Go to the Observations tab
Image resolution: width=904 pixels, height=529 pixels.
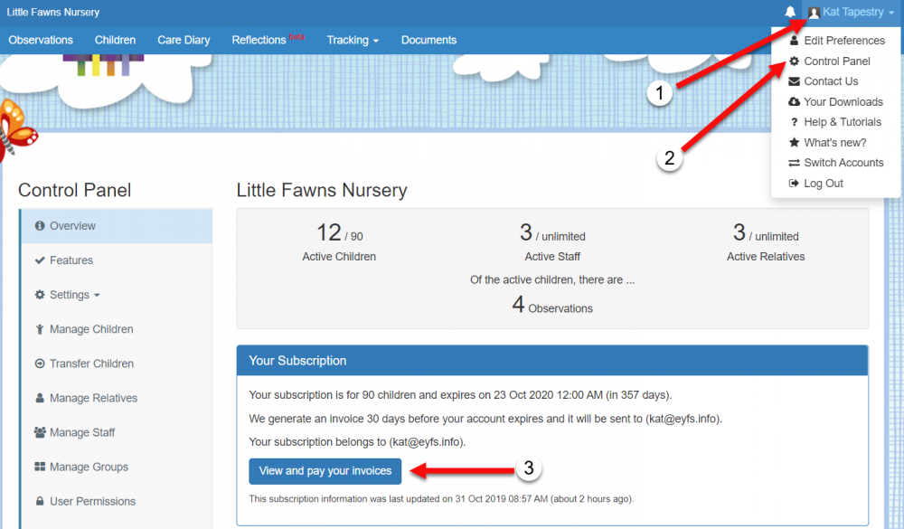point(41,40)
